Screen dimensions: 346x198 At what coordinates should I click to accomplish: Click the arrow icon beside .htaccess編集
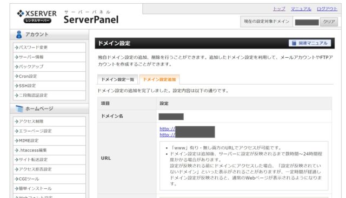pos(17,150)
